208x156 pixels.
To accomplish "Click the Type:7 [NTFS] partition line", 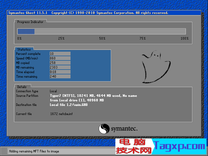I will 93,96.
